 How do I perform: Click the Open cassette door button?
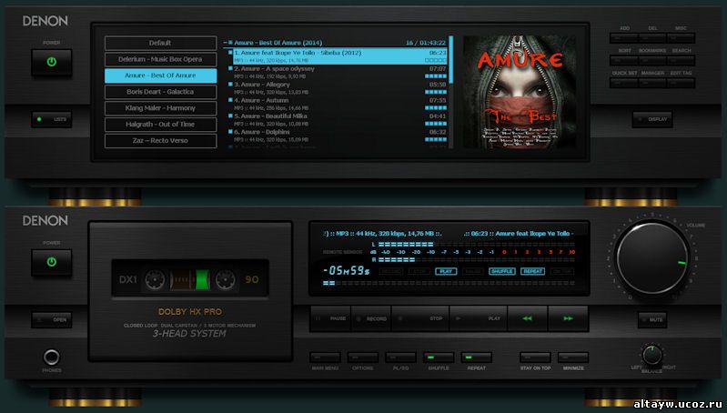pos(52,319)
